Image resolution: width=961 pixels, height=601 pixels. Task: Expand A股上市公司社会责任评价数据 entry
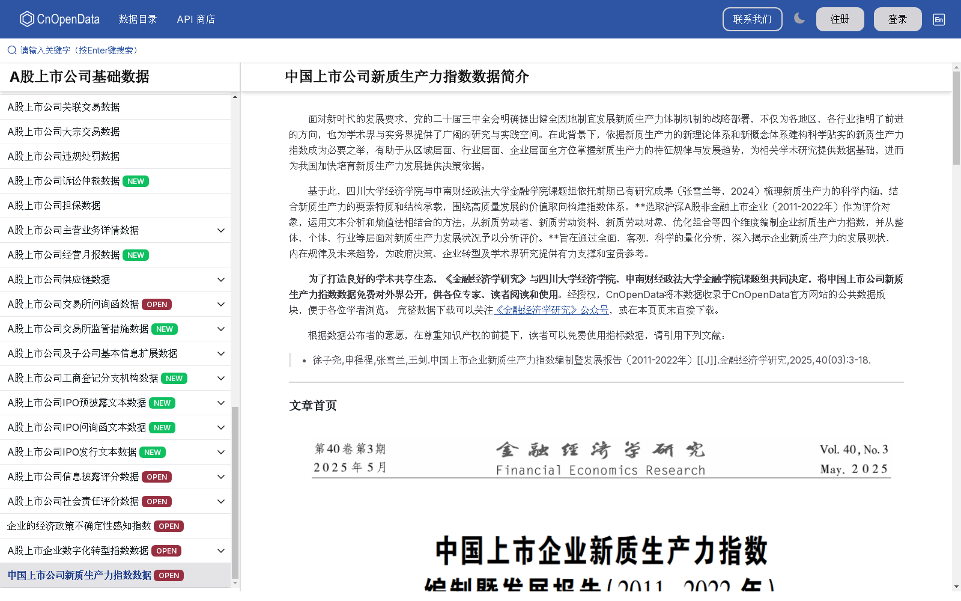coord(220,501)
